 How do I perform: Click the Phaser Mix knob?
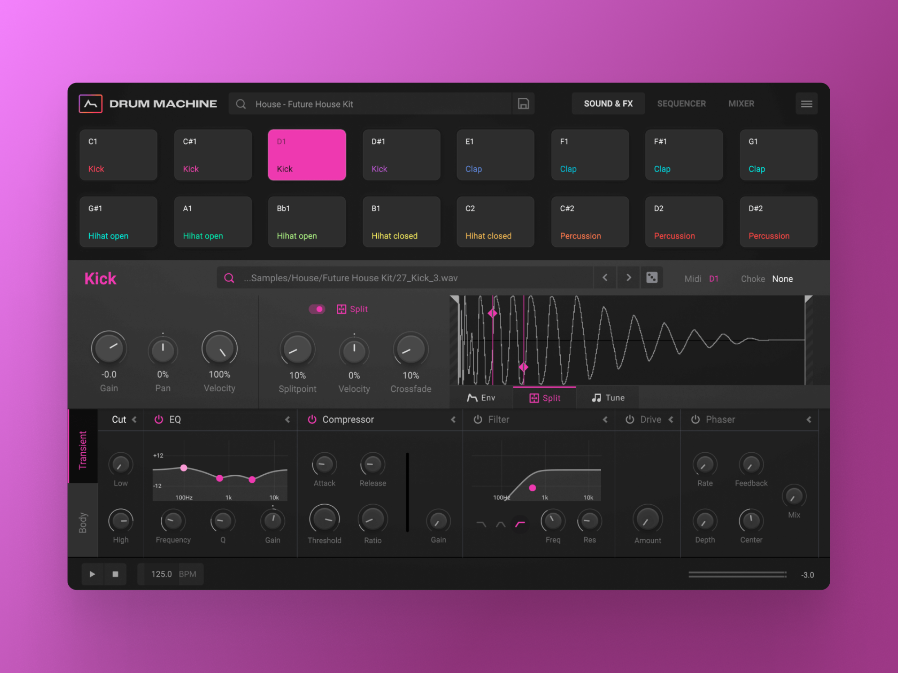tap(794, 496)
